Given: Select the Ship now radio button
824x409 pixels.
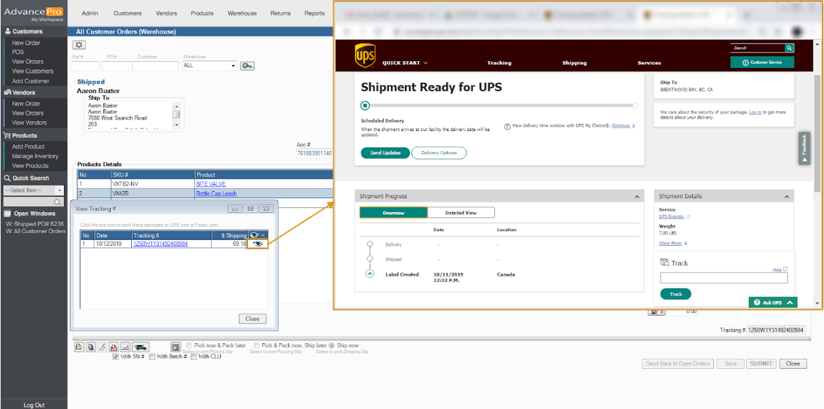Looking at the screenshot, I should (332, 345).
